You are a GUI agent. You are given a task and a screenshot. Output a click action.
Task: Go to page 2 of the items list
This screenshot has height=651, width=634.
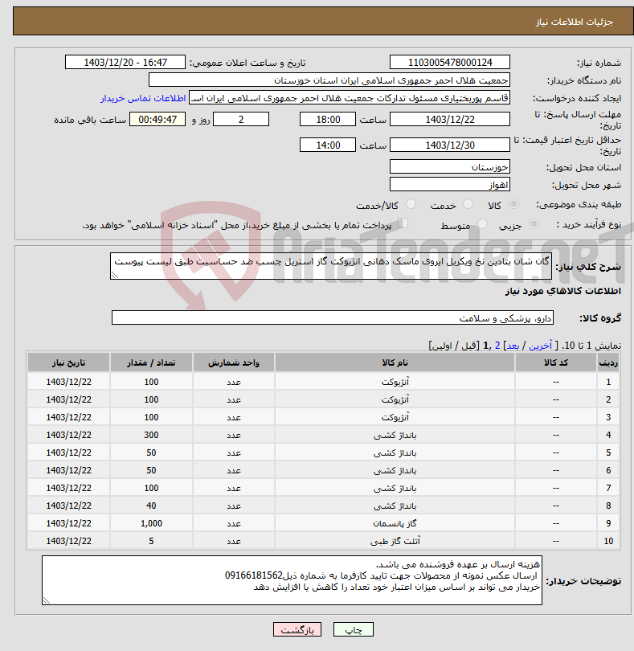pyautogui.click(x=497, y=346)
